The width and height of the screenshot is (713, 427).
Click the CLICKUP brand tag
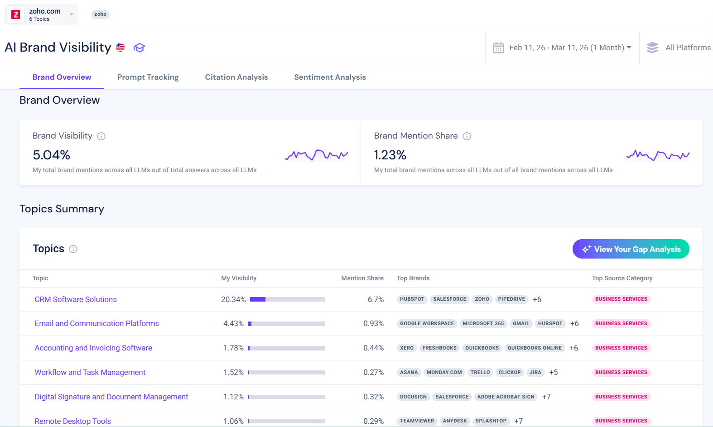click(x=510, y=372)
